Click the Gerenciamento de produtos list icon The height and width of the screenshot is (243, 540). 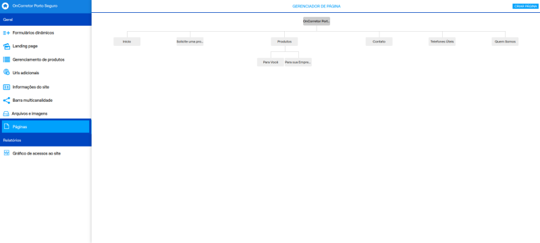click(x=6, y=59)
